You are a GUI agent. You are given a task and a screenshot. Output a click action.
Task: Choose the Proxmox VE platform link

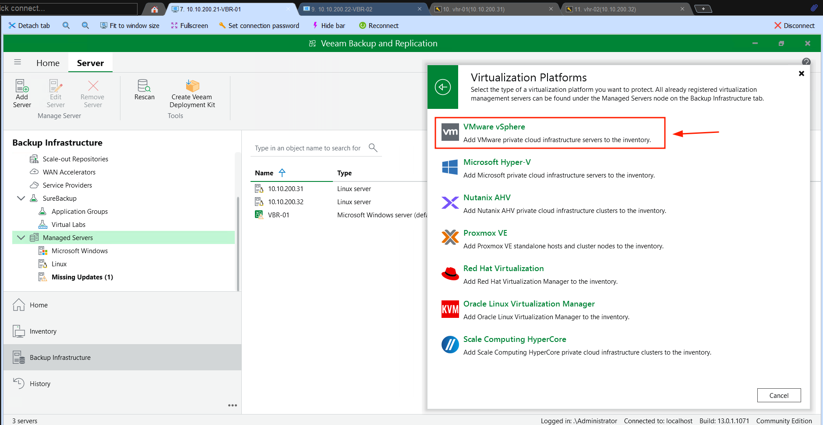[485, 233]
